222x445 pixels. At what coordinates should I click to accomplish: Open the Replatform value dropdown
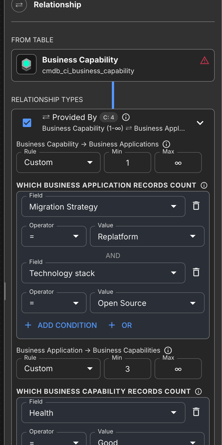coord(147,236)
